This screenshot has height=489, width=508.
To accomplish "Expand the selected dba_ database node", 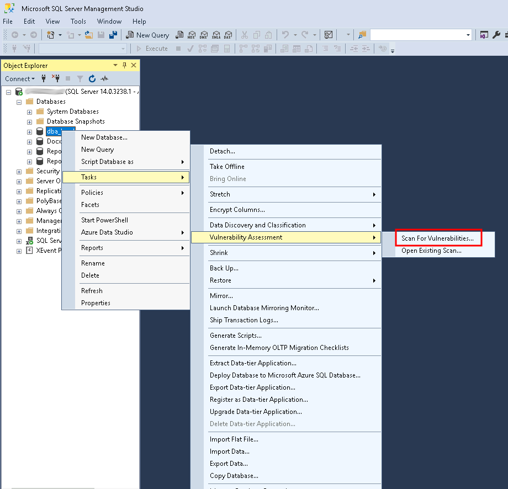I will click(29, 132).
